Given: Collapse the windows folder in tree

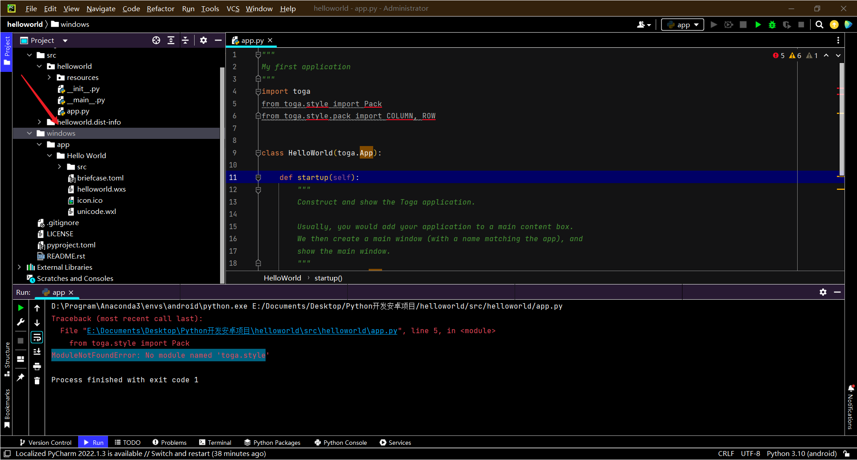Looking at the screenshot, I should tap(29, 133).
